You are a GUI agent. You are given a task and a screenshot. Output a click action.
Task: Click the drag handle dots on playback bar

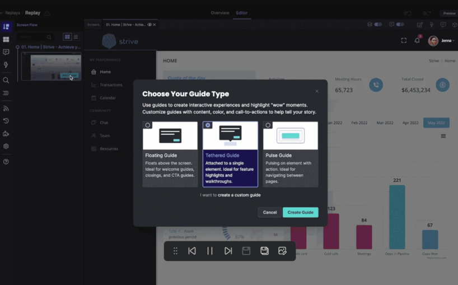coord(175,251)
